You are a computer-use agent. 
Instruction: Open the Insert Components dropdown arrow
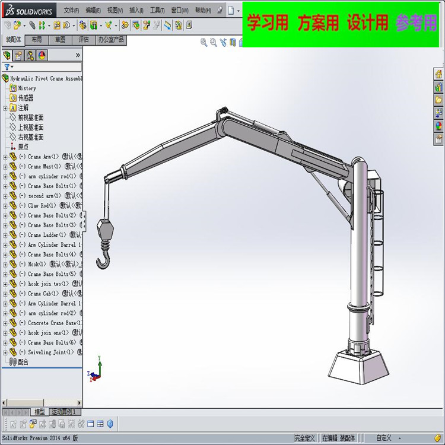[x=24, y=26]
